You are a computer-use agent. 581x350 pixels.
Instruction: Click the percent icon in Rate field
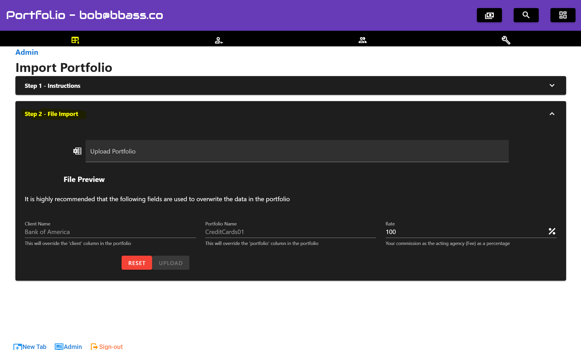click(552, 231)
